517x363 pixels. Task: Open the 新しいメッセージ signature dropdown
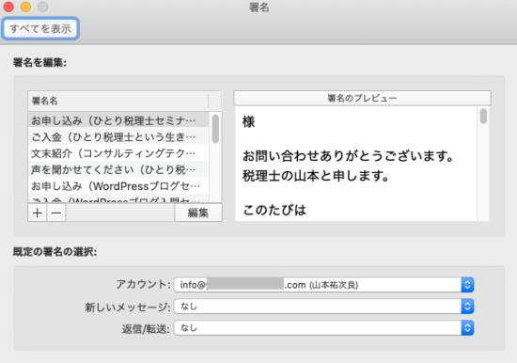(x=323, y=307)
